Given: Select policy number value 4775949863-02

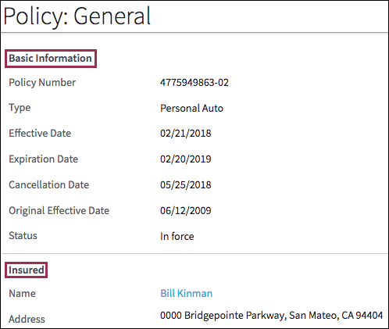Looking at the screenshot, I should [x=194, y=83].
